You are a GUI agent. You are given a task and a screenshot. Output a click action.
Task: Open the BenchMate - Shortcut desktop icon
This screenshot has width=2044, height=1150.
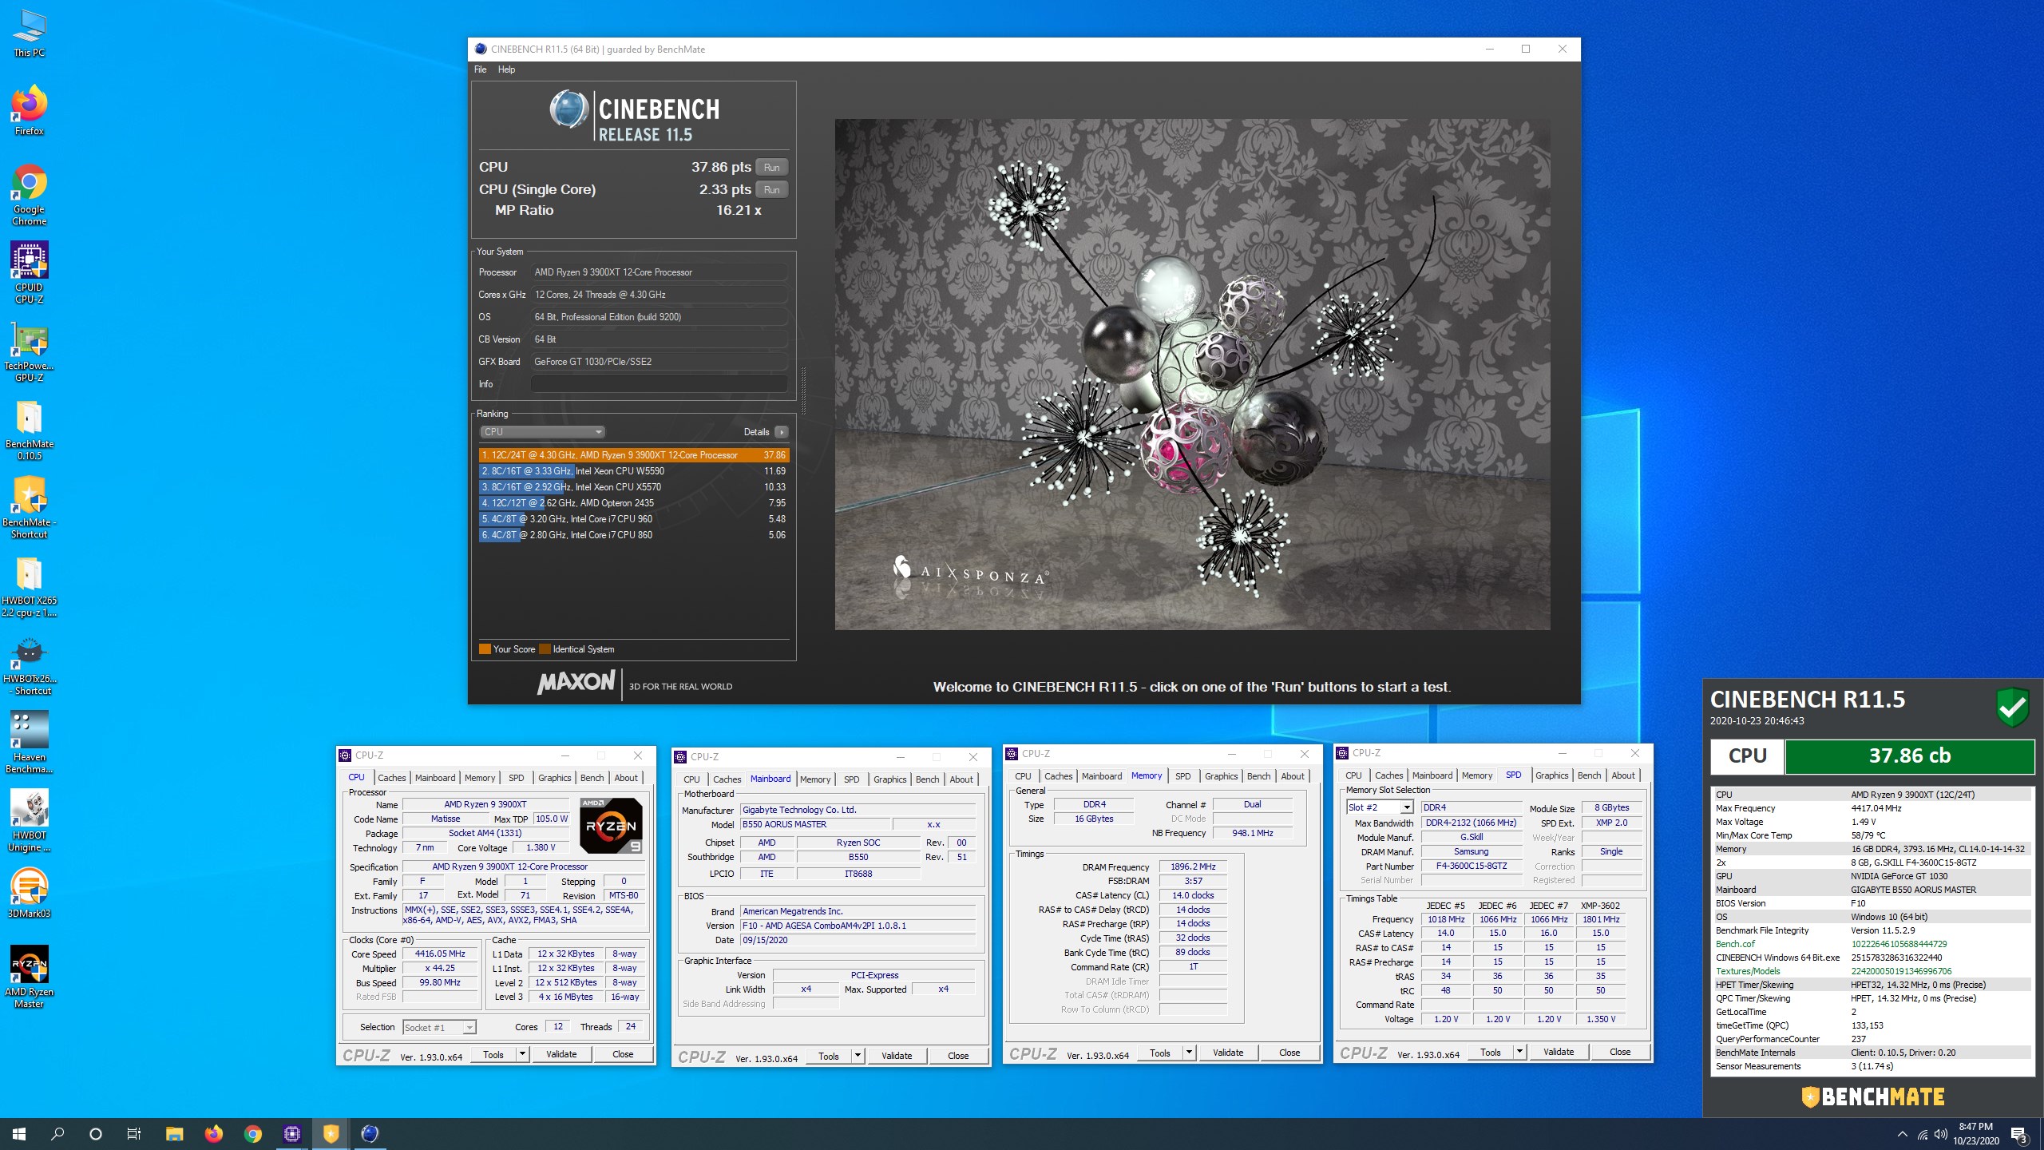point(30,508)
